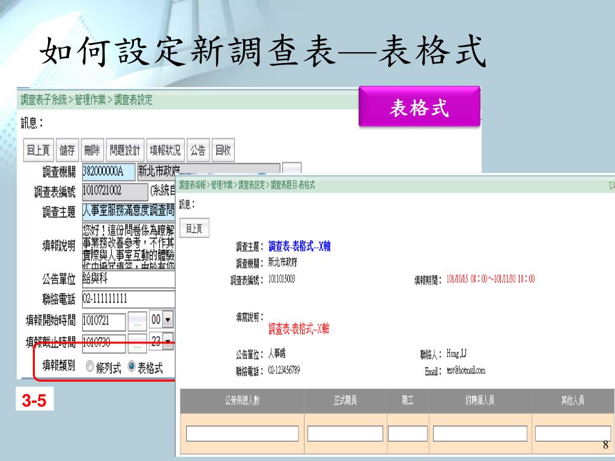Click the red 調查表-表格式--X軸 description text

click(x=299, y=328)
